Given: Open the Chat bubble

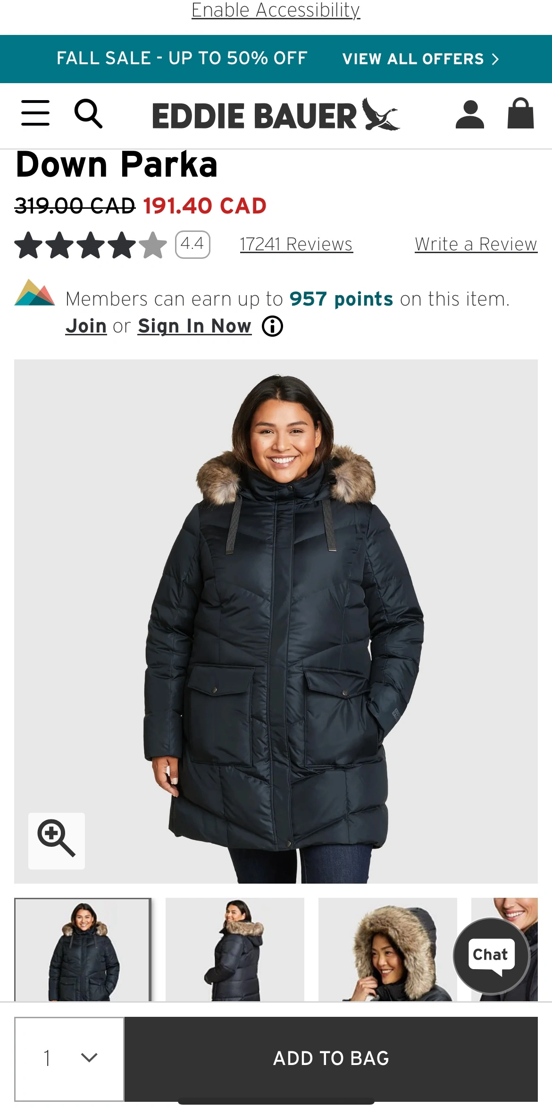Looking at the screenshot, I should 491,956.
